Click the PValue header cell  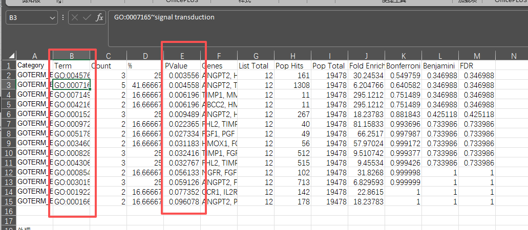[182, 66]
